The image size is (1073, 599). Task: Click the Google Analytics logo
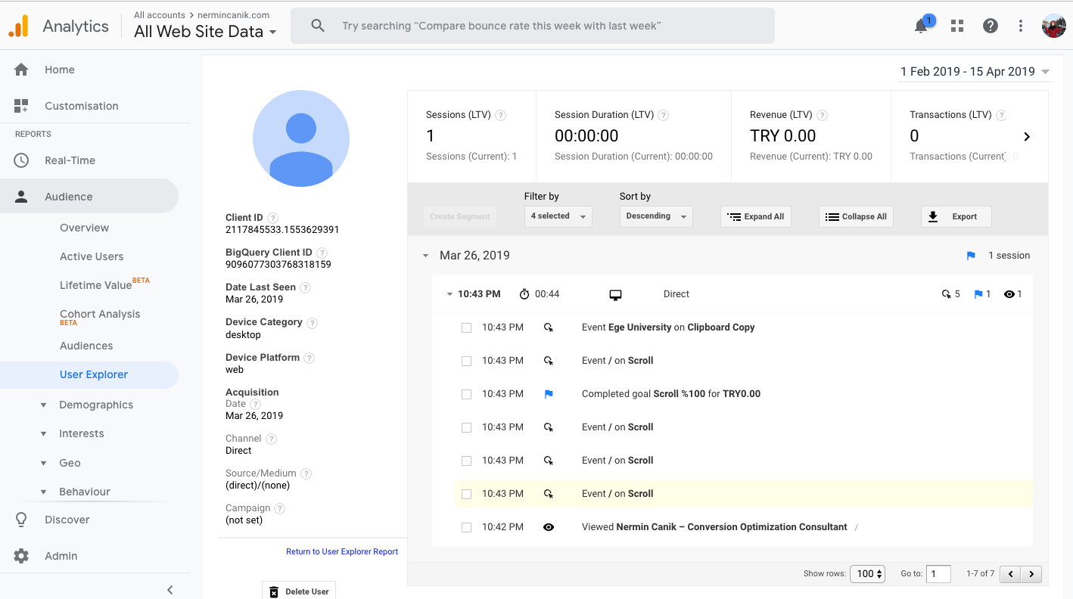point(19,26)
